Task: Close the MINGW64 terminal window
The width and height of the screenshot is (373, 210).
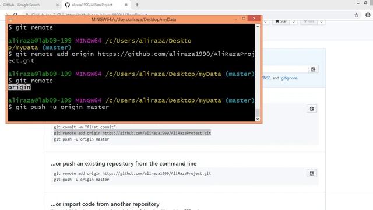Action: [254, 18]
